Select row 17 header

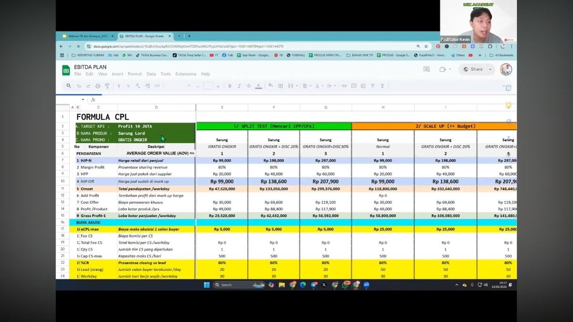(x=63, y=229)
